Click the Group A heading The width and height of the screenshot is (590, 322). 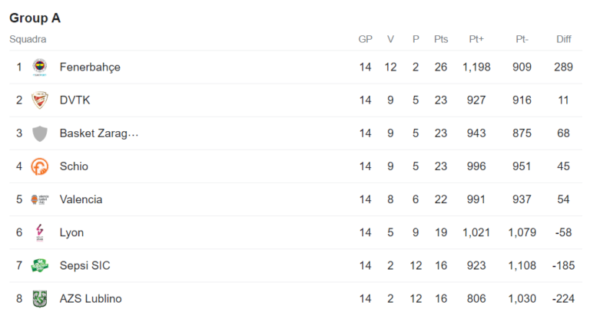pyautogui.click(x=35, y=18)
